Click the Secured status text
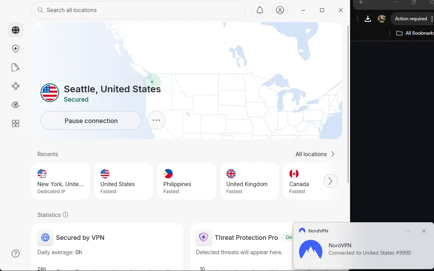Screen dimensions: 434x271 (76, 99)
